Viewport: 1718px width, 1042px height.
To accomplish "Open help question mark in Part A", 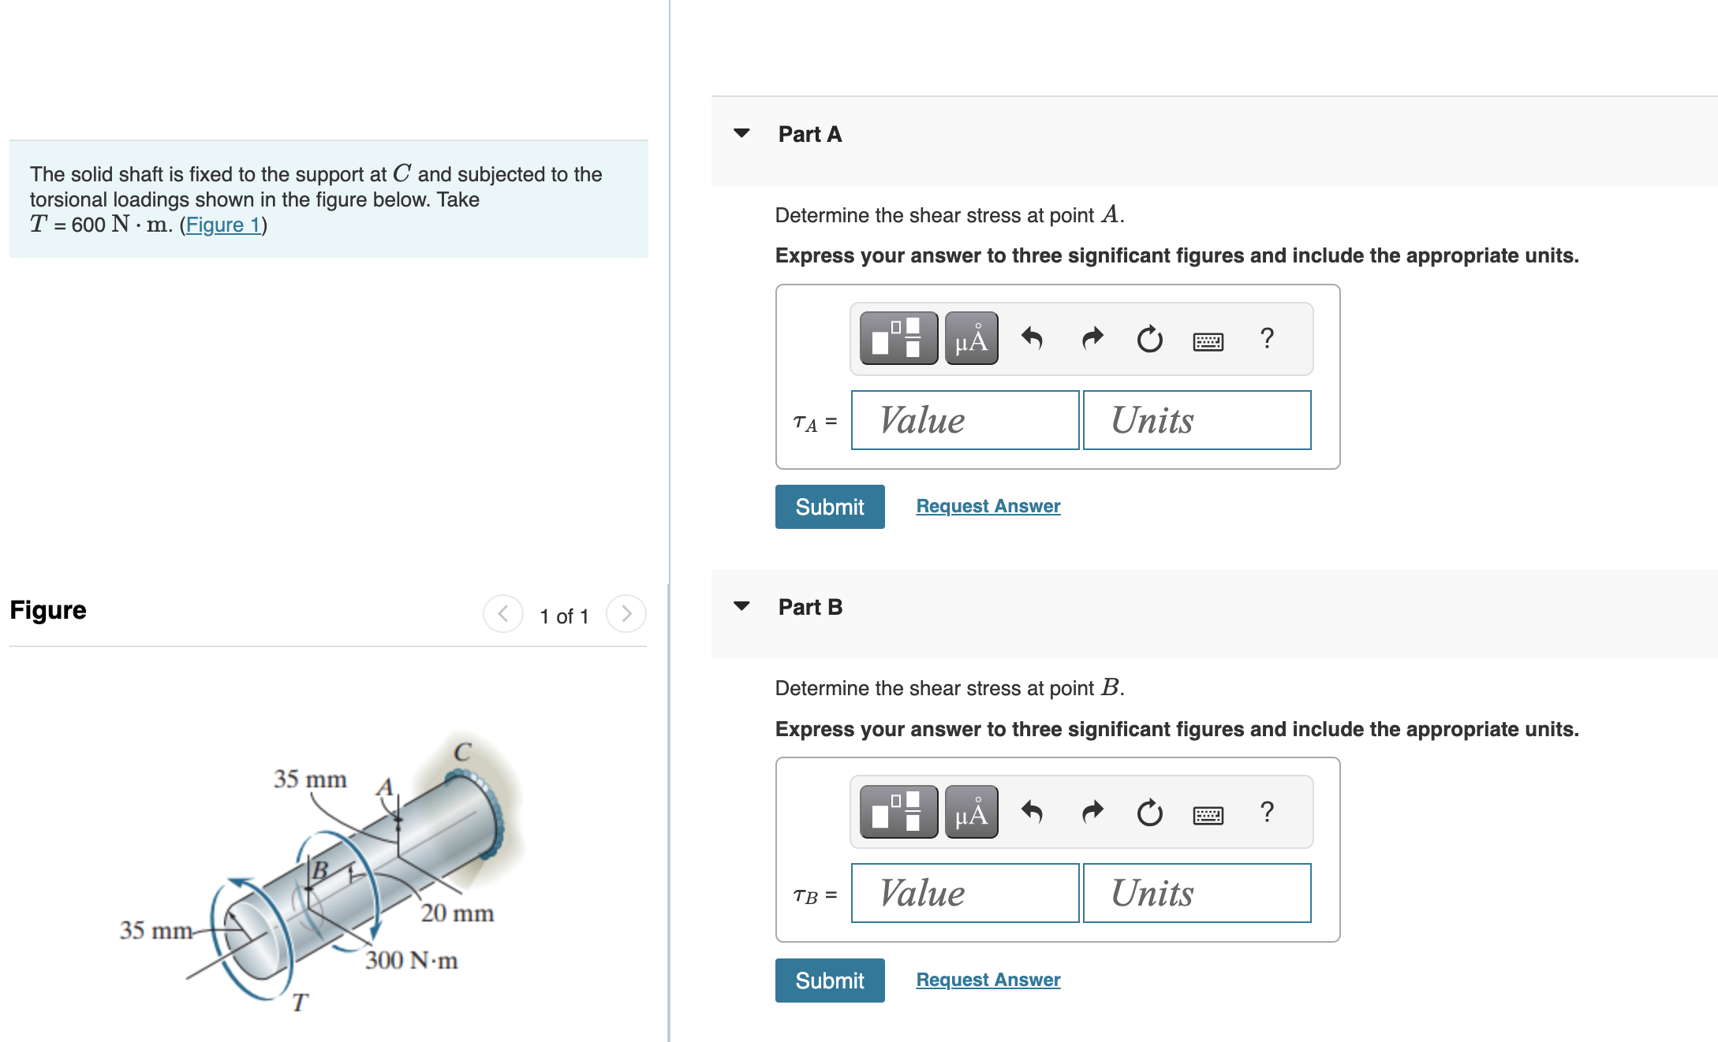I will coord(1267,338).
